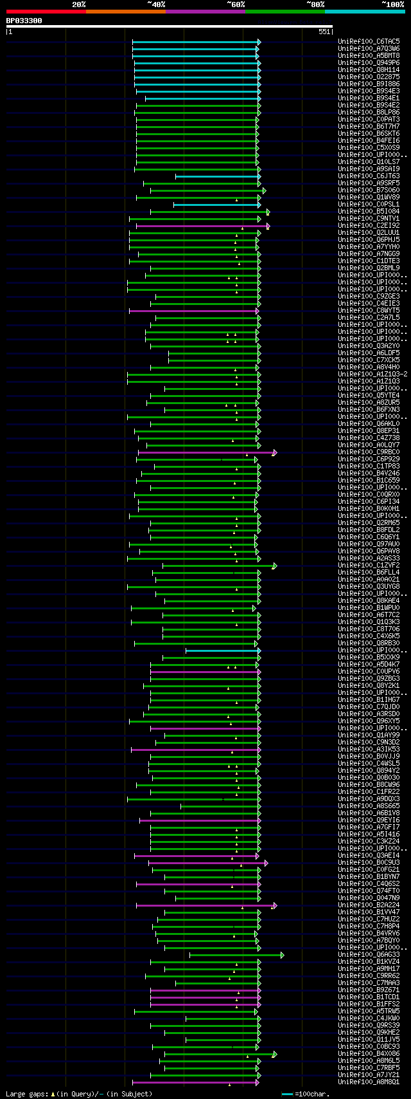Select hit label UniRef100_Q2RM65
This screenshot has width=411, height=1099.
pyautogui.click(x=369, y=523)
